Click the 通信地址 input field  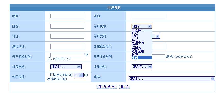click(67, 46)
